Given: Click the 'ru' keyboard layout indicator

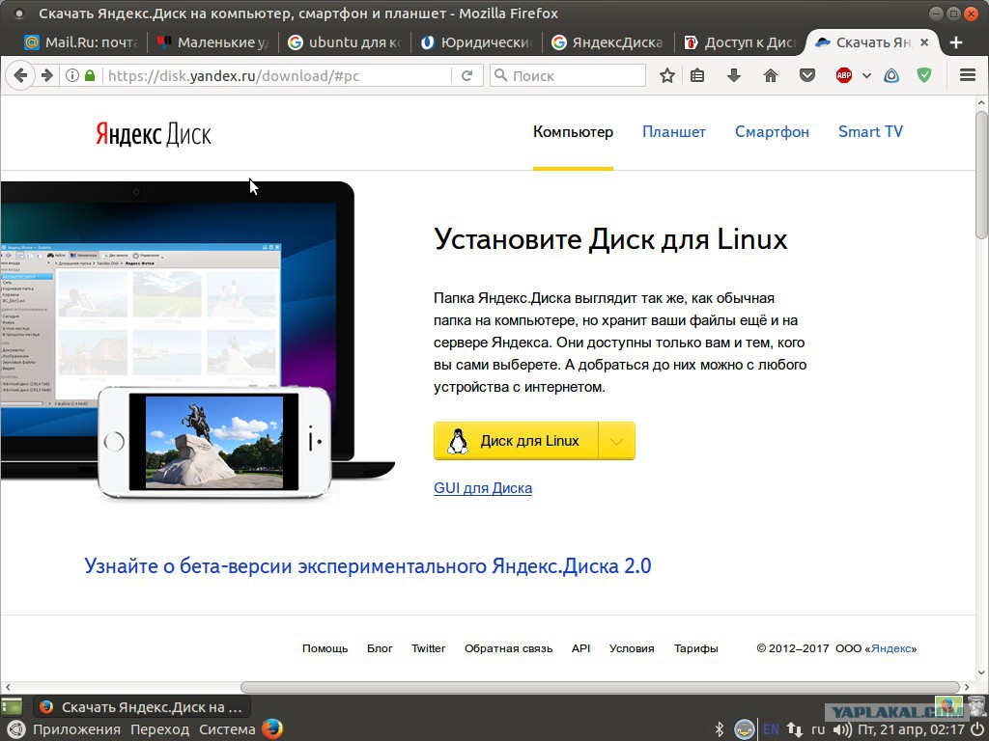Looking at the screenshot, I should pos(818,729).
